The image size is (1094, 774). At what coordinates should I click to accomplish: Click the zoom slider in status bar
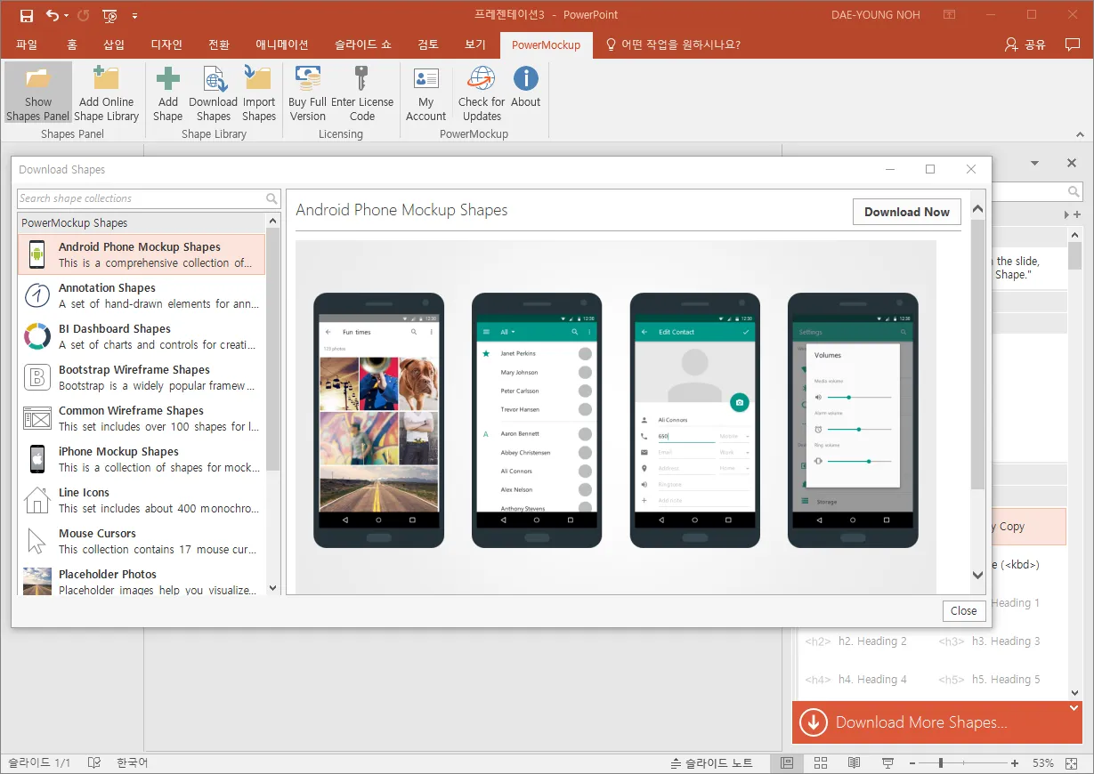[941, 763]
